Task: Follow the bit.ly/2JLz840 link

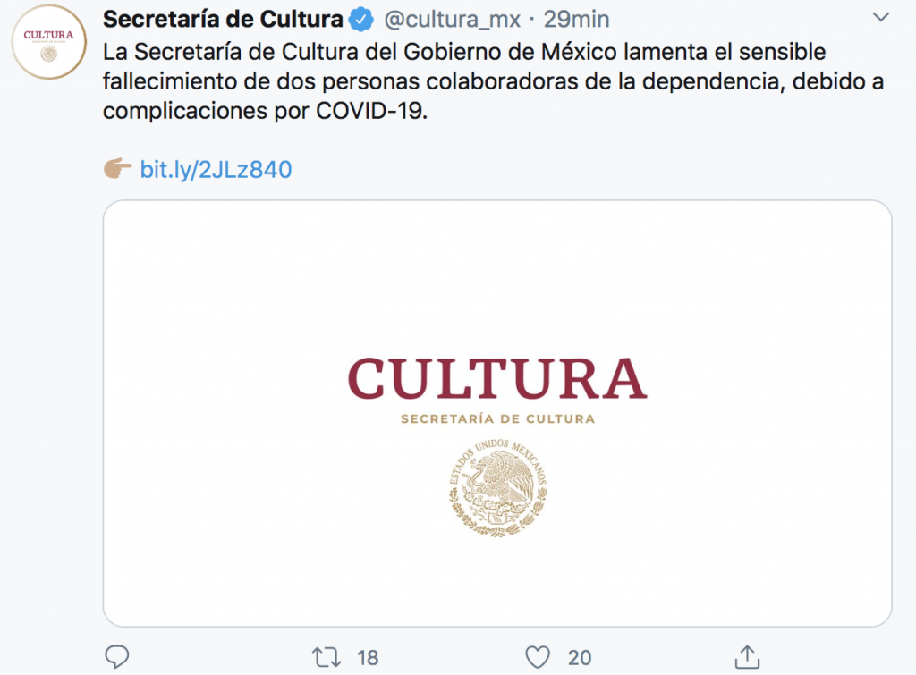Action: [216, 169]
